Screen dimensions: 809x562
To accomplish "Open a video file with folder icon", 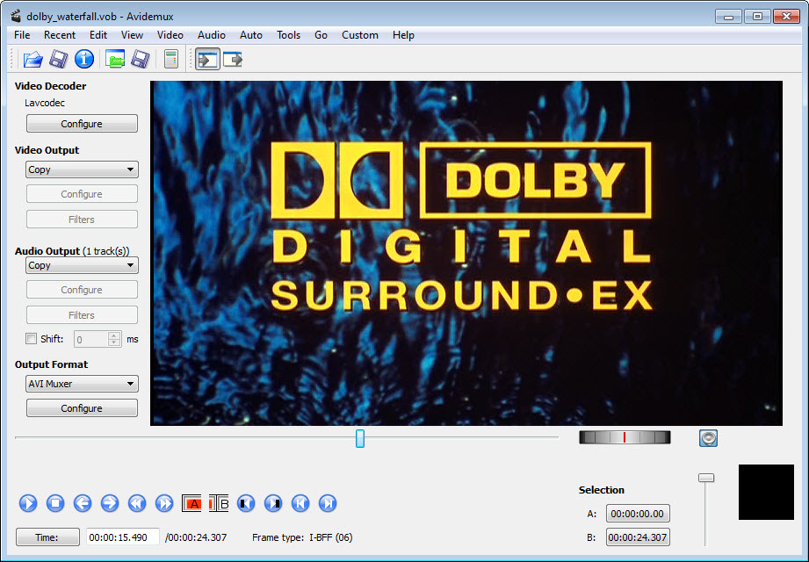I will click(33, 60).
